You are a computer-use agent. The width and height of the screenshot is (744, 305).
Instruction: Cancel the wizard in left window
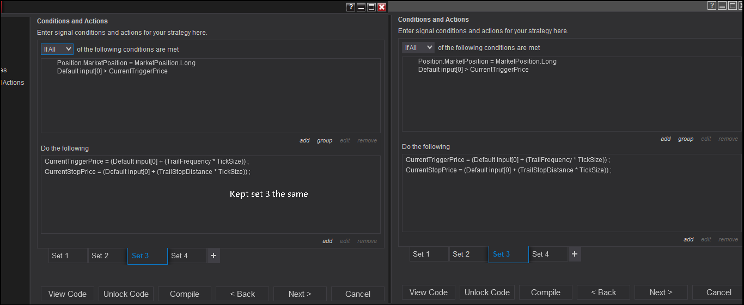click(358, 294)
